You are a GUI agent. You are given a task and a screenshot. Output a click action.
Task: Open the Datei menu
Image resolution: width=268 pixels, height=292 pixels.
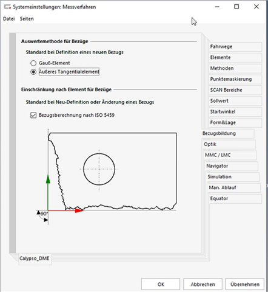pyautogui.click(x=9, y=19)
